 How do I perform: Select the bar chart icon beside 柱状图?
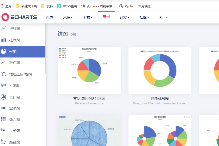pyautogui.click(x=3, y=40)
